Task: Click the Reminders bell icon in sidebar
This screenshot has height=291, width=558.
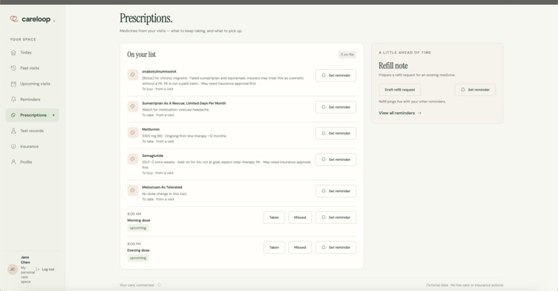Action: tap(14, 100)
